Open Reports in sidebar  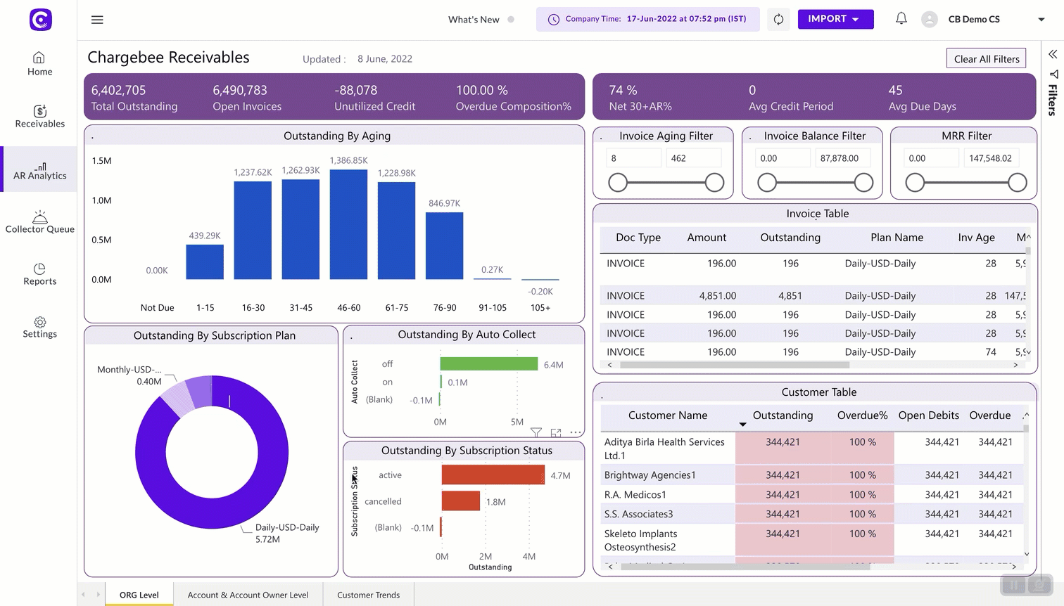tap(39, 274)
